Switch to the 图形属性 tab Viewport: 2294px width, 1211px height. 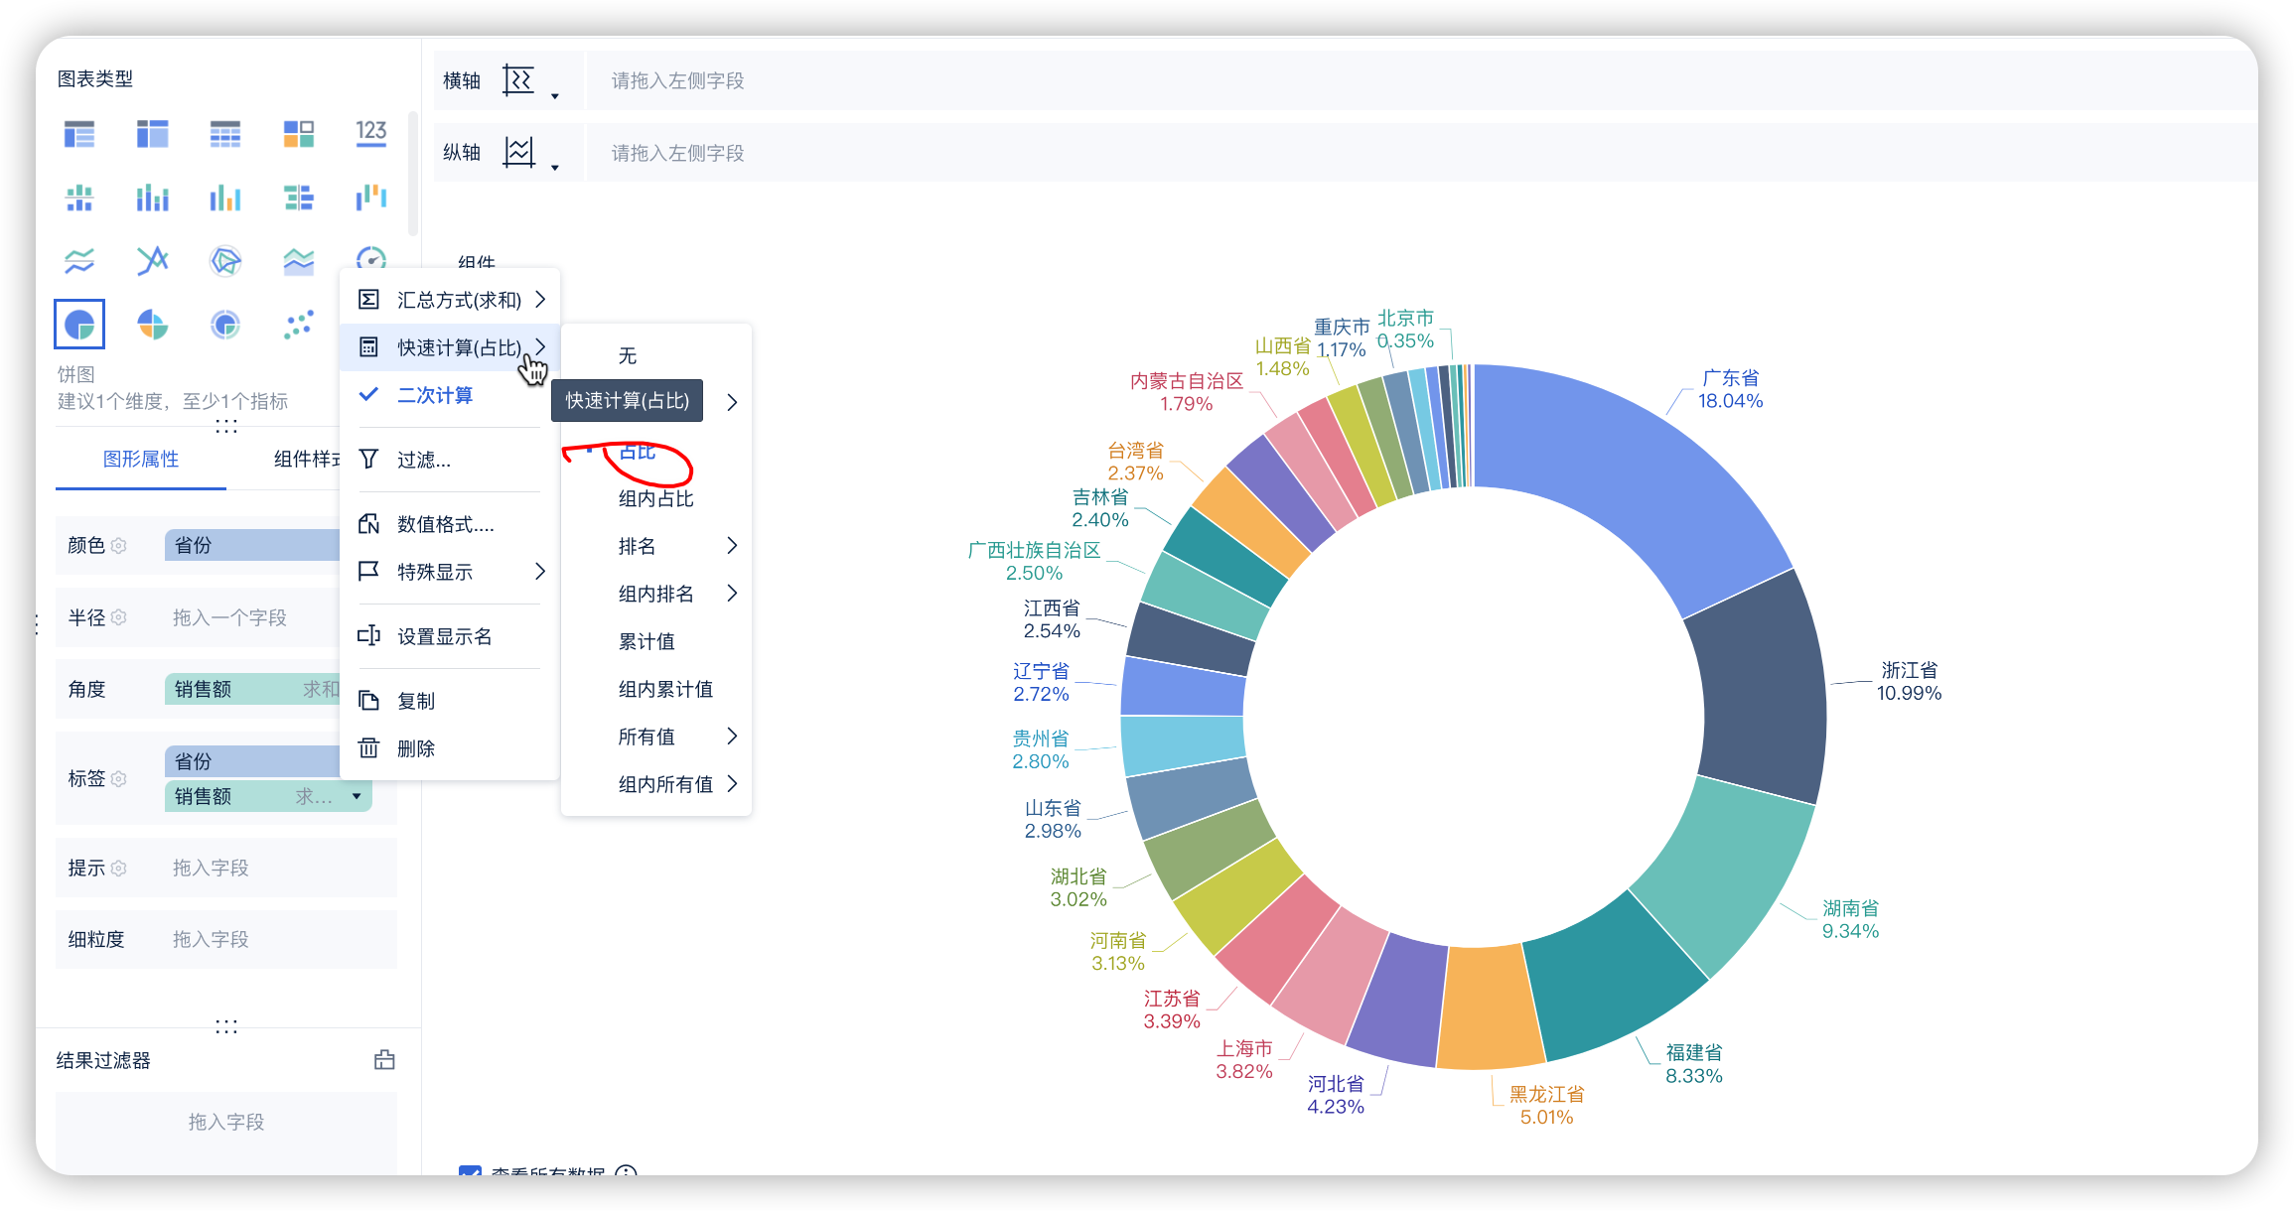[x=141, y=460]
